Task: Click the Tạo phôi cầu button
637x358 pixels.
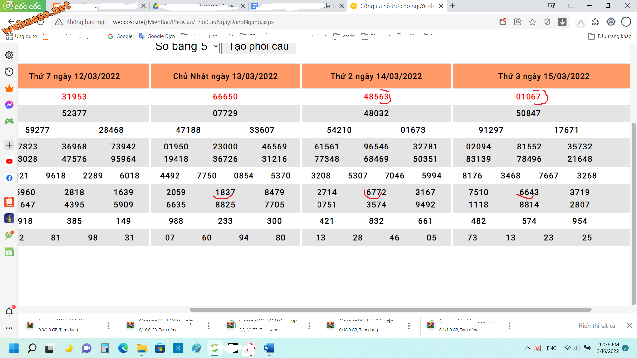Action: 258,47
